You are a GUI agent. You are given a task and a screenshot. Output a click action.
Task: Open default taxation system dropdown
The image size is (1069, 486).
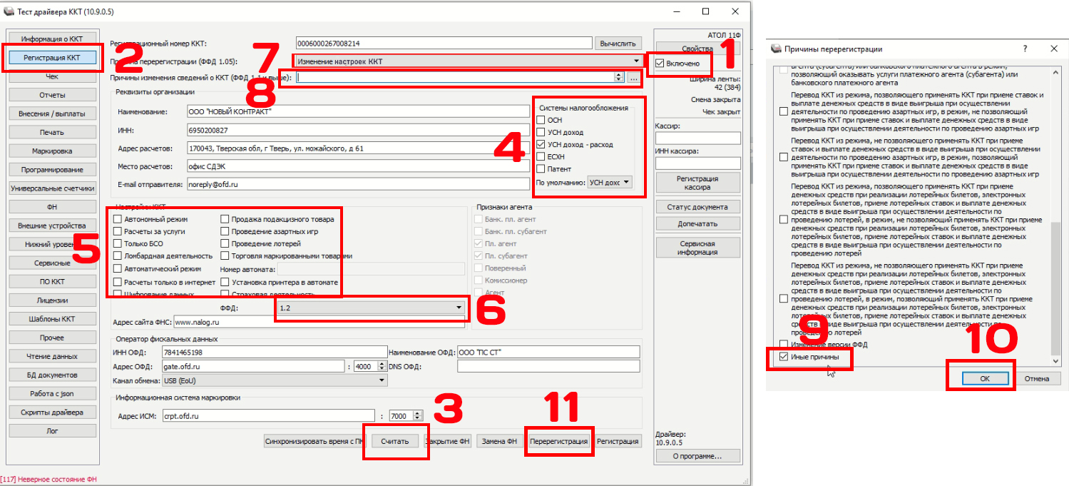click(625, 182)
